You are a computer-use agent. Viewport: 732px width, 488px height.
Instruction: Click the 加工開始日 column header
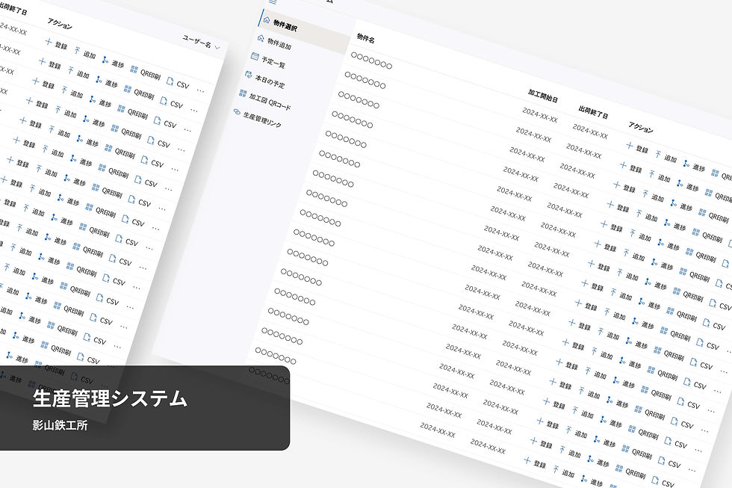coord(543,95)
